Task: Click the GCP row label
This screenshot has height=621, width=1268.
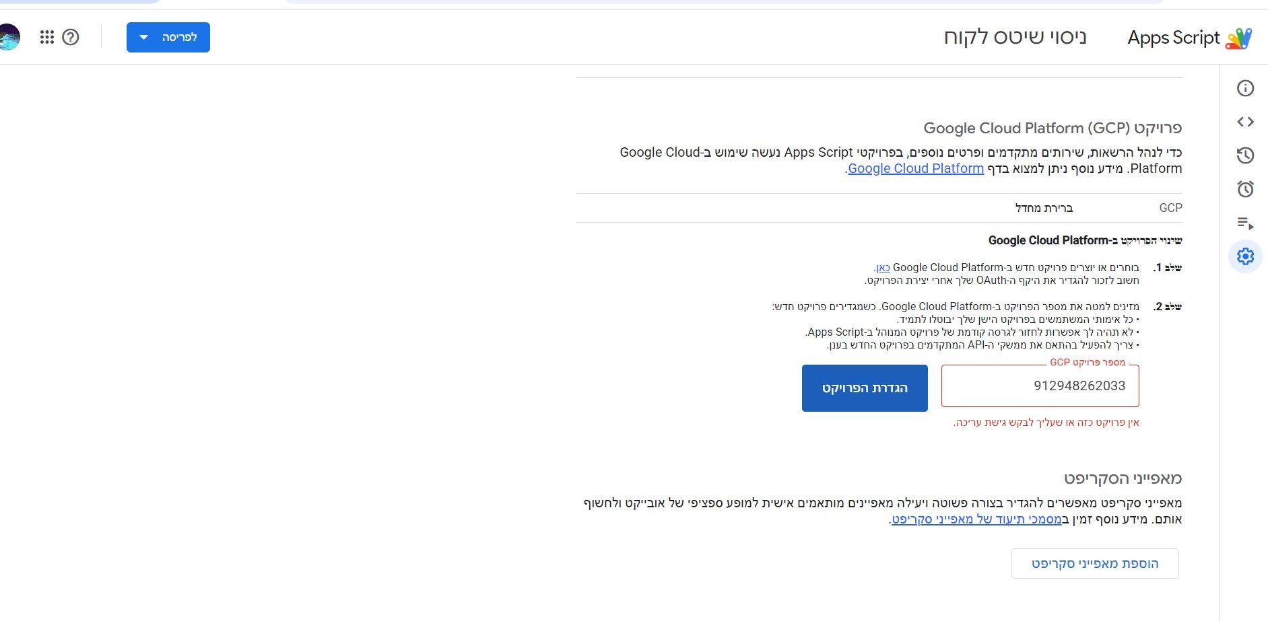Action: (1170, 208)
